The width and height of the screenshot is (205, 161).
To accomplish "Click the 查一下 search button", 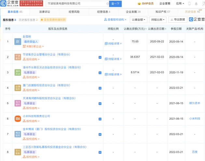I will click(x=115, y=4).
